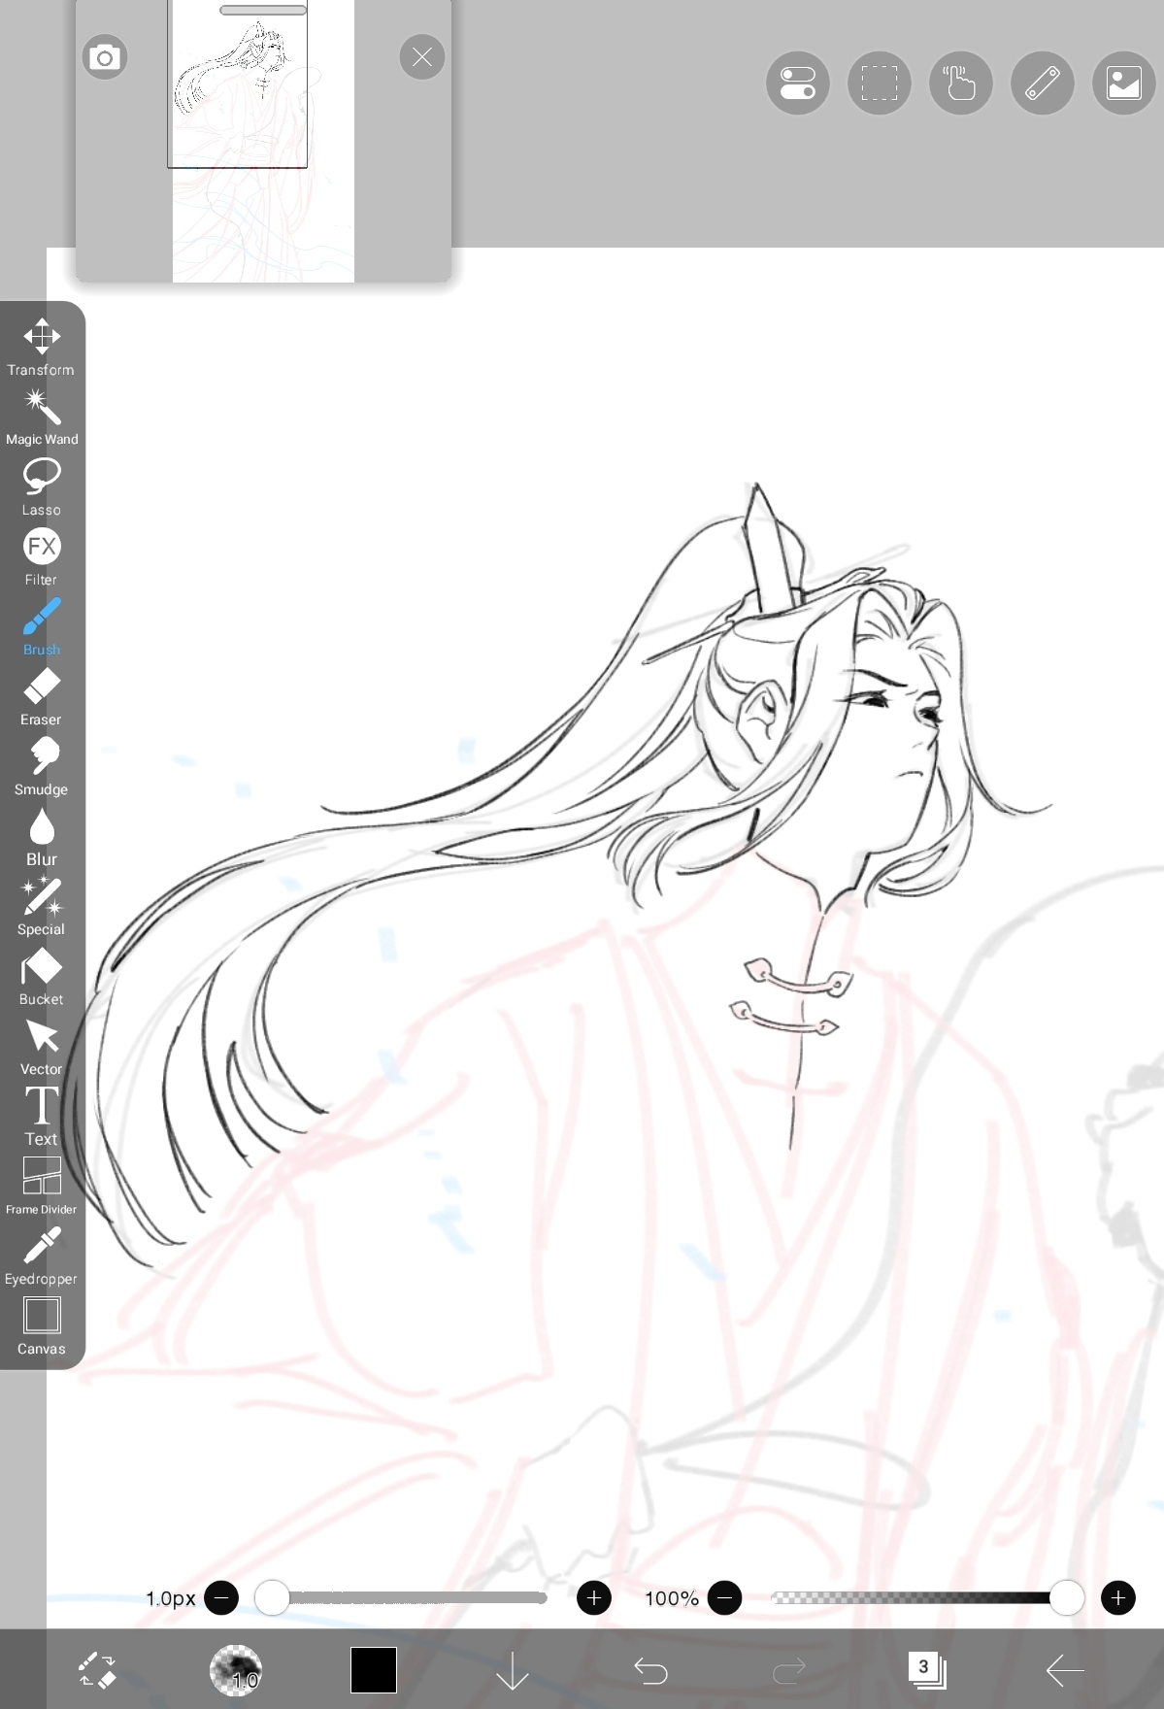Screen dimensions: 1164x1709
Task: Open the black color swatch
Action: pyautogui.click(x=374, y=1670)
